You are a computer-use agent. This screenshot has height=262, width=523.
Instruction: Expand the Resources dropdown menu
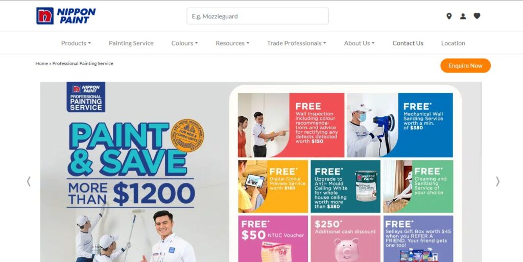(232, 43)
